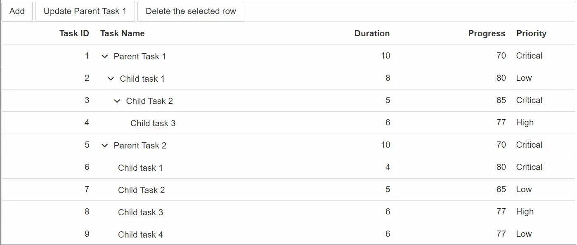Click the duration cell showing 8
Image resolution: width=577 pixels, height=245 pixels.
(388, 78)
